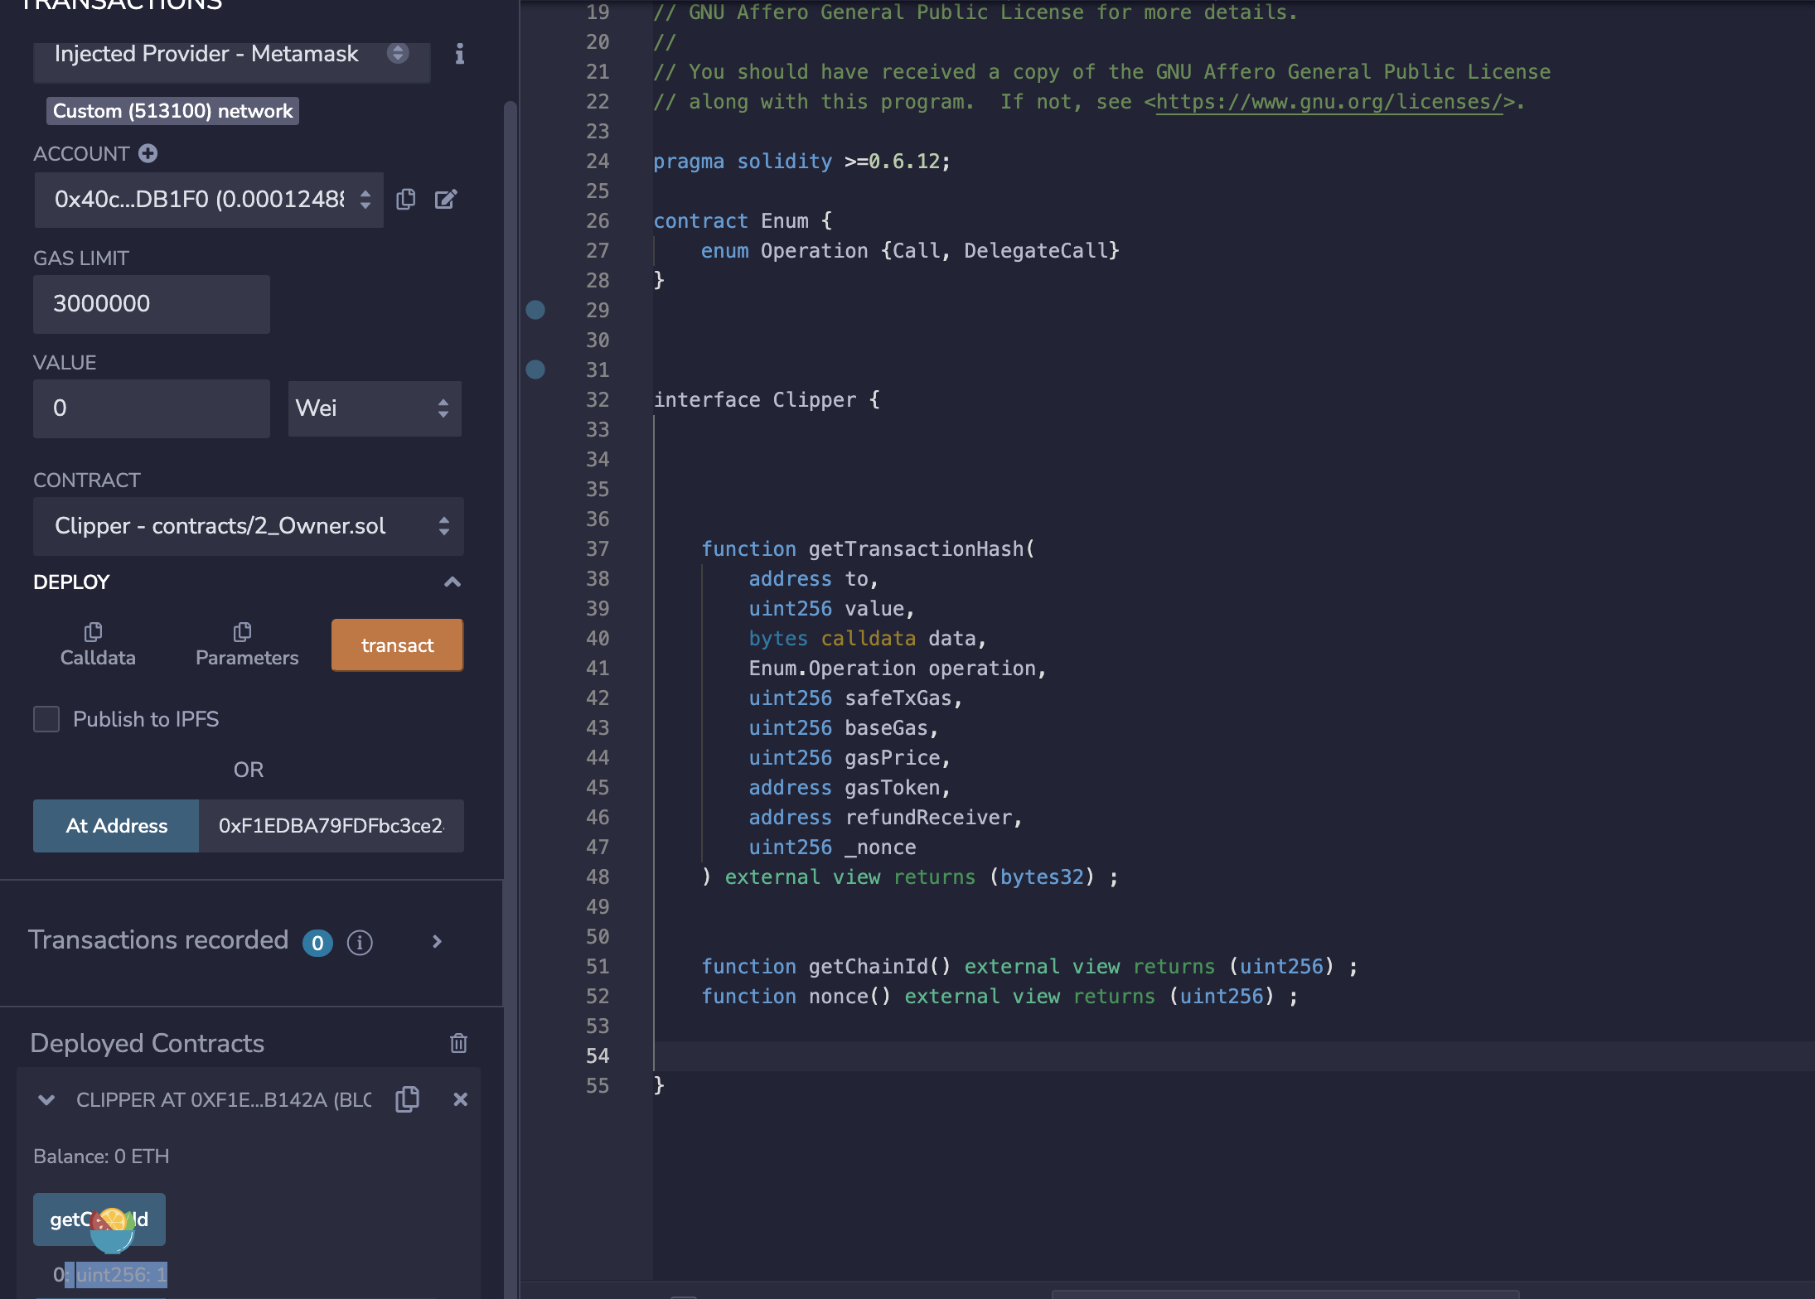Remove the deployed Clipper contract instance
1815x1299 pixels.
click(461, 1099)
